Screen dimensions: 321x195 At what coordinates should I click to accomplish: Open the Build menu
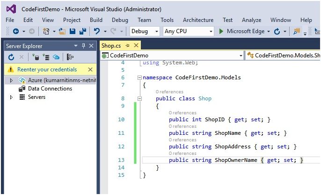pos(96,20)
